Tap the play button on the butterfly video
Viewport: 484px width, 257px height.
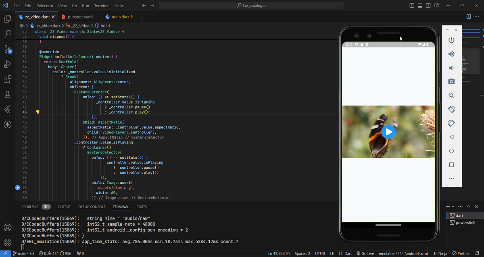point(388,132)
